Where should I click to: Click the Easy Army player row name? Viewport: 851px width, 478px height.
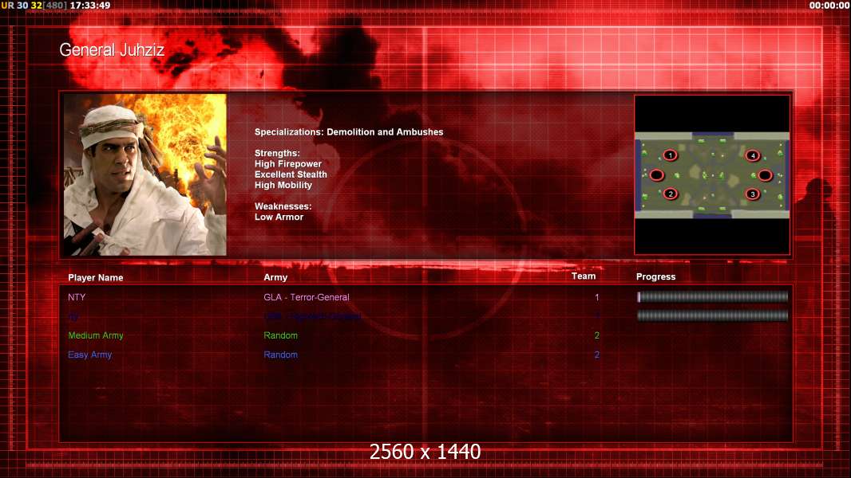[x=89, y=355]
